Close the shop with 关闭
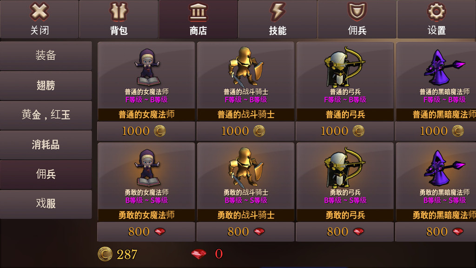Screen dimensions: 476x268 (40, 19)
